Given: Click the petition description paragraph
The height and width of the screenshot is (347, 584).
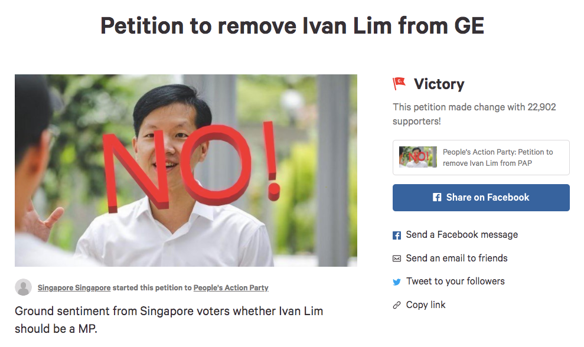Looking at the screenshot, I should (169, 320).
